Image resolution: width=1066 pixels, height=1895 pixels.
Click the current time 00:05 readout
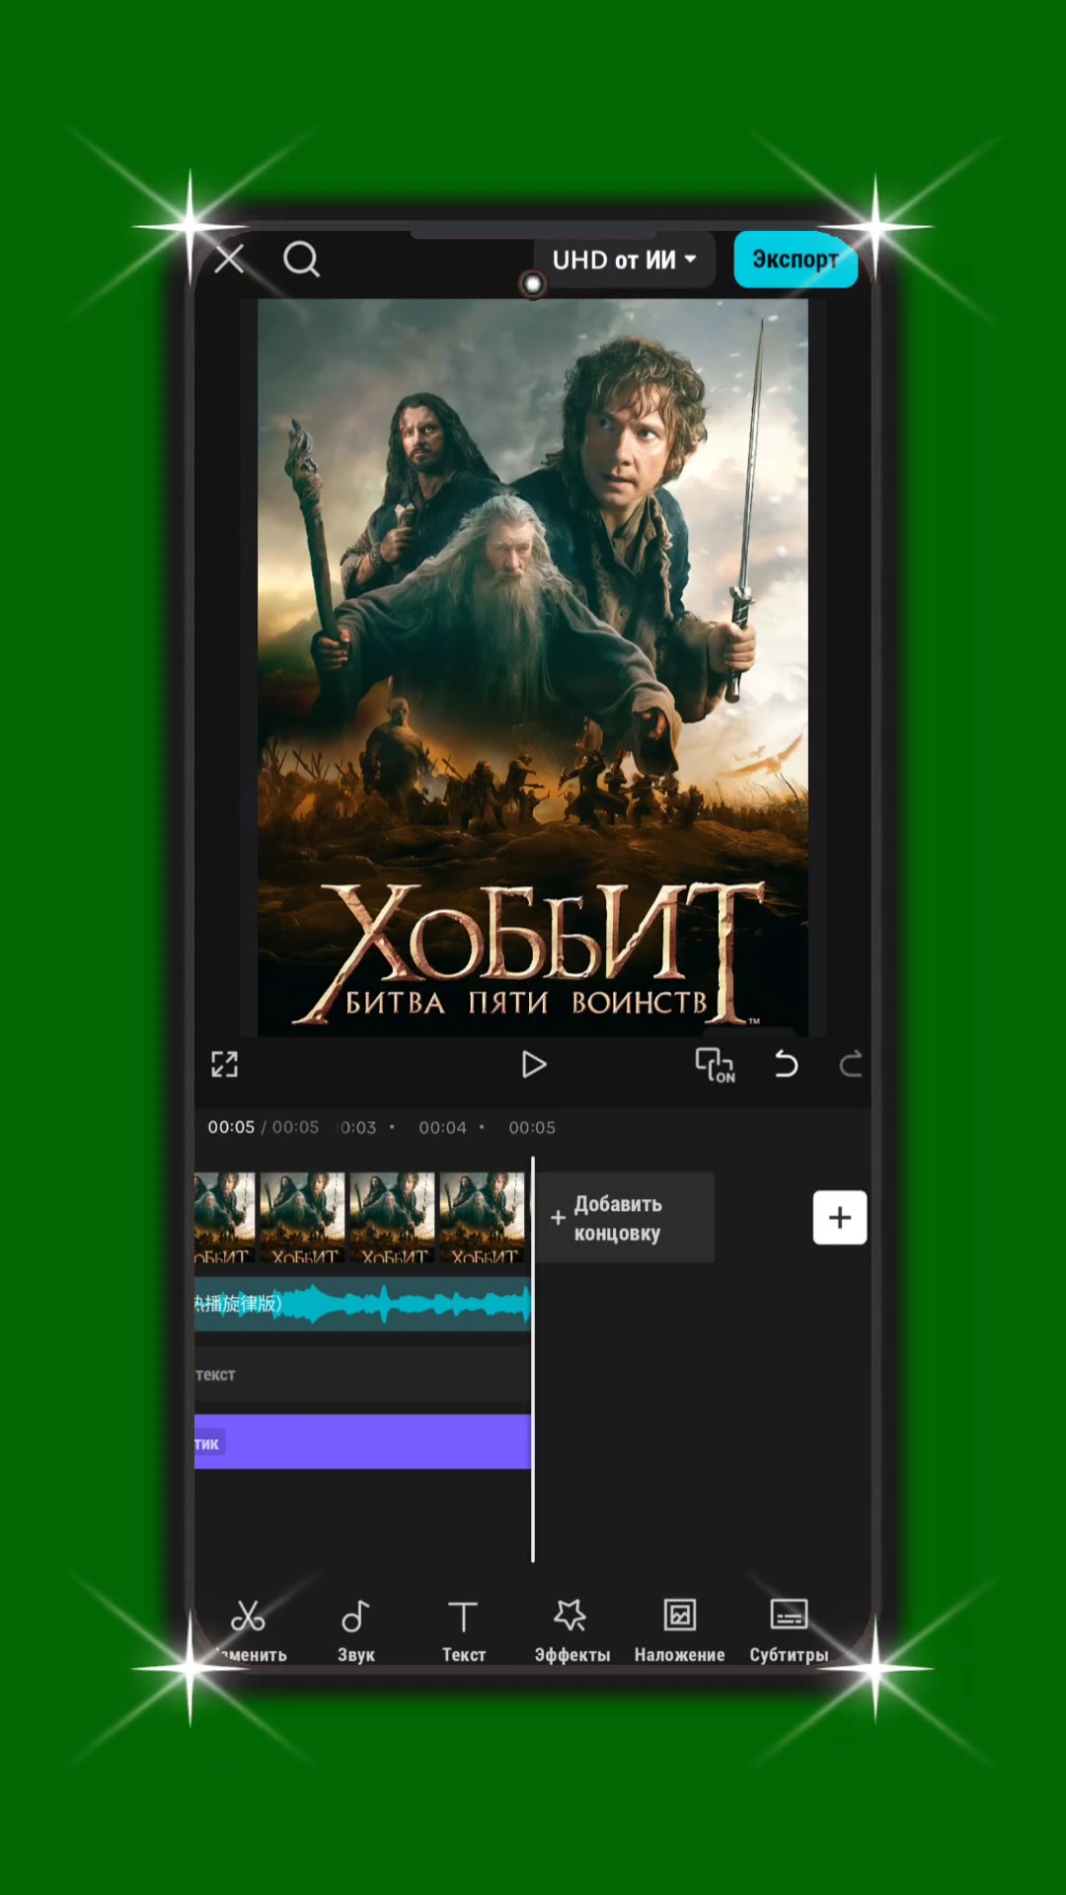(231, 1127)
